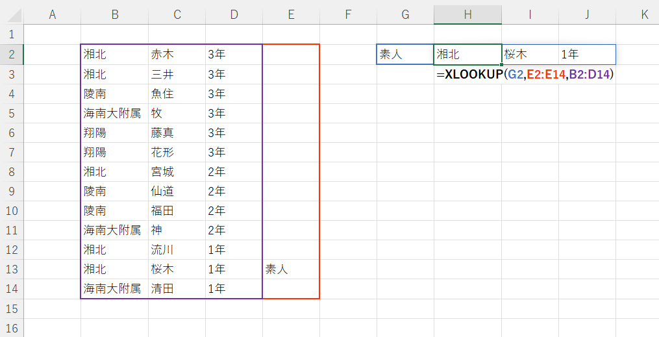Select row 5 header
The width and height of the screenshot is (659, 337).
12,113
